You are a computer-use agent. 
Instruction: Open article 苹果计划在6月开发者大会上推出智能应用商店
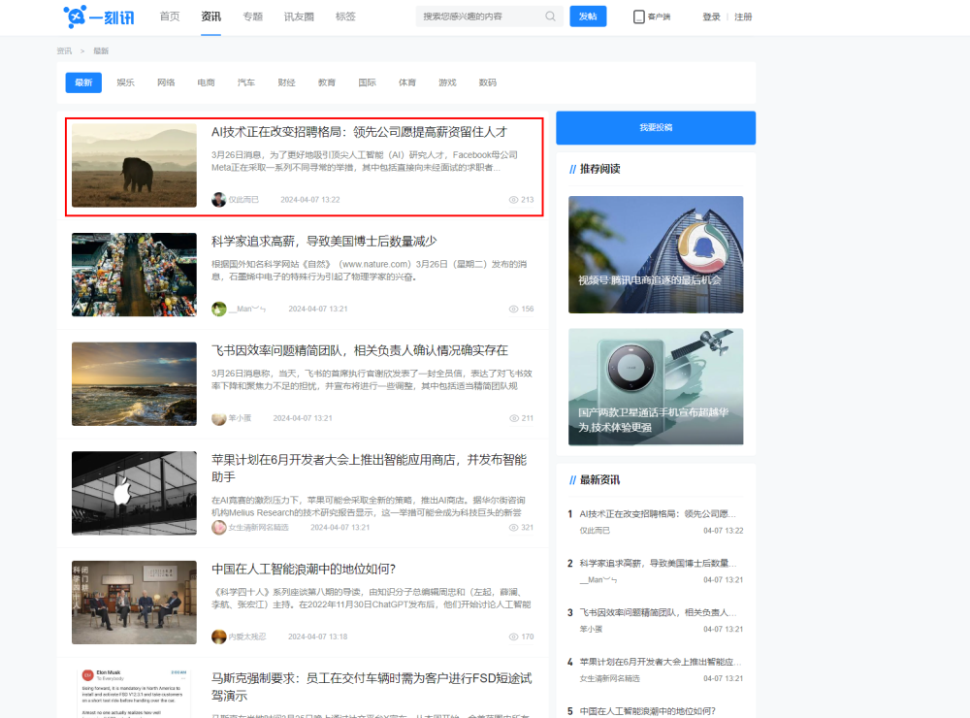point(370,468)
